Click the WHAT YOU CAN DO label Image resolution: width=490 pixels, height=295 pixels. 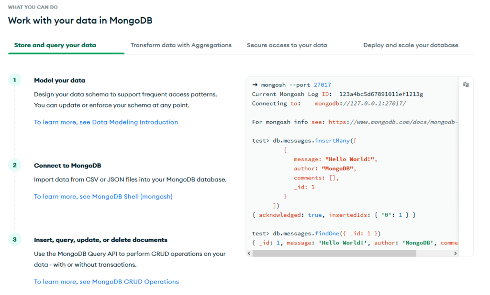[33, 7]
